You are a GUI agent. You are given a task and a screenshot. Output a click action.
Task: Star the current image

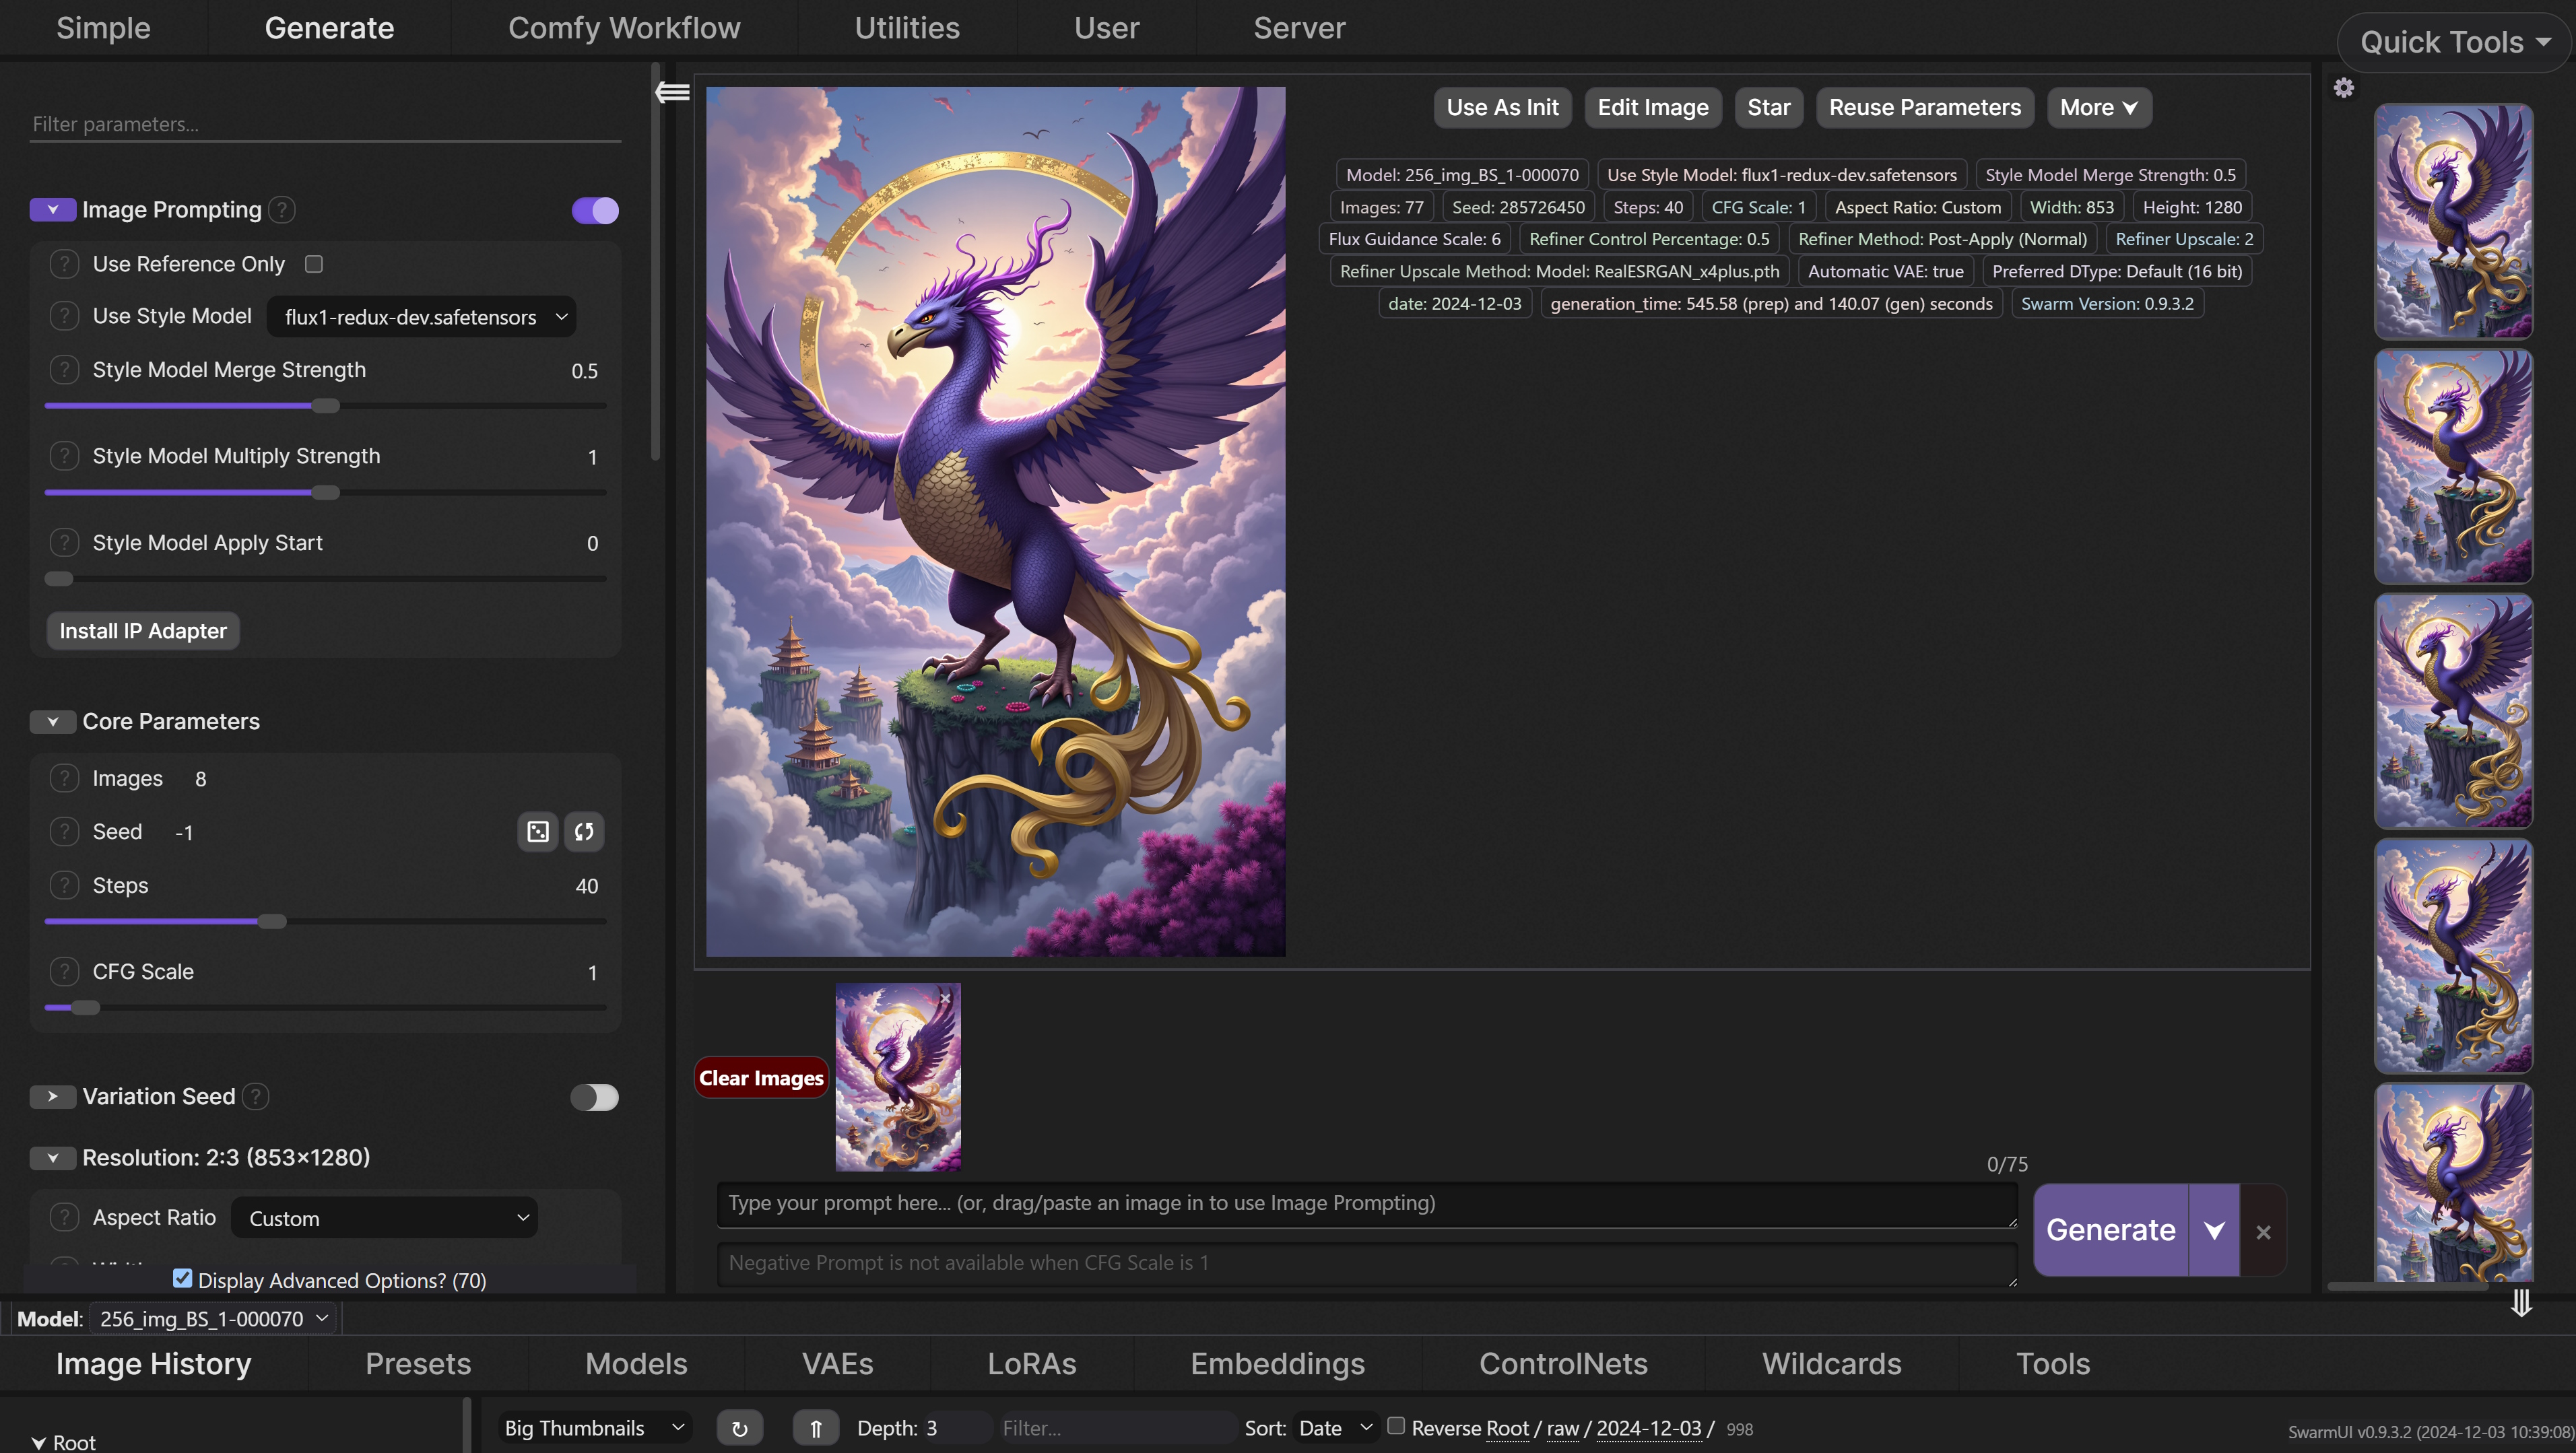pyautogui.click(x=1768, y=108)
